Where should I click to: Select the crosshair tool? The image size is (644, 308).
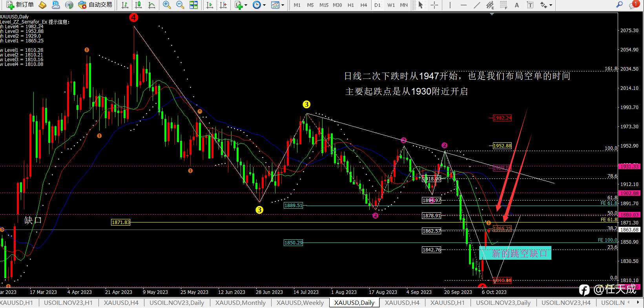[434, 5]
